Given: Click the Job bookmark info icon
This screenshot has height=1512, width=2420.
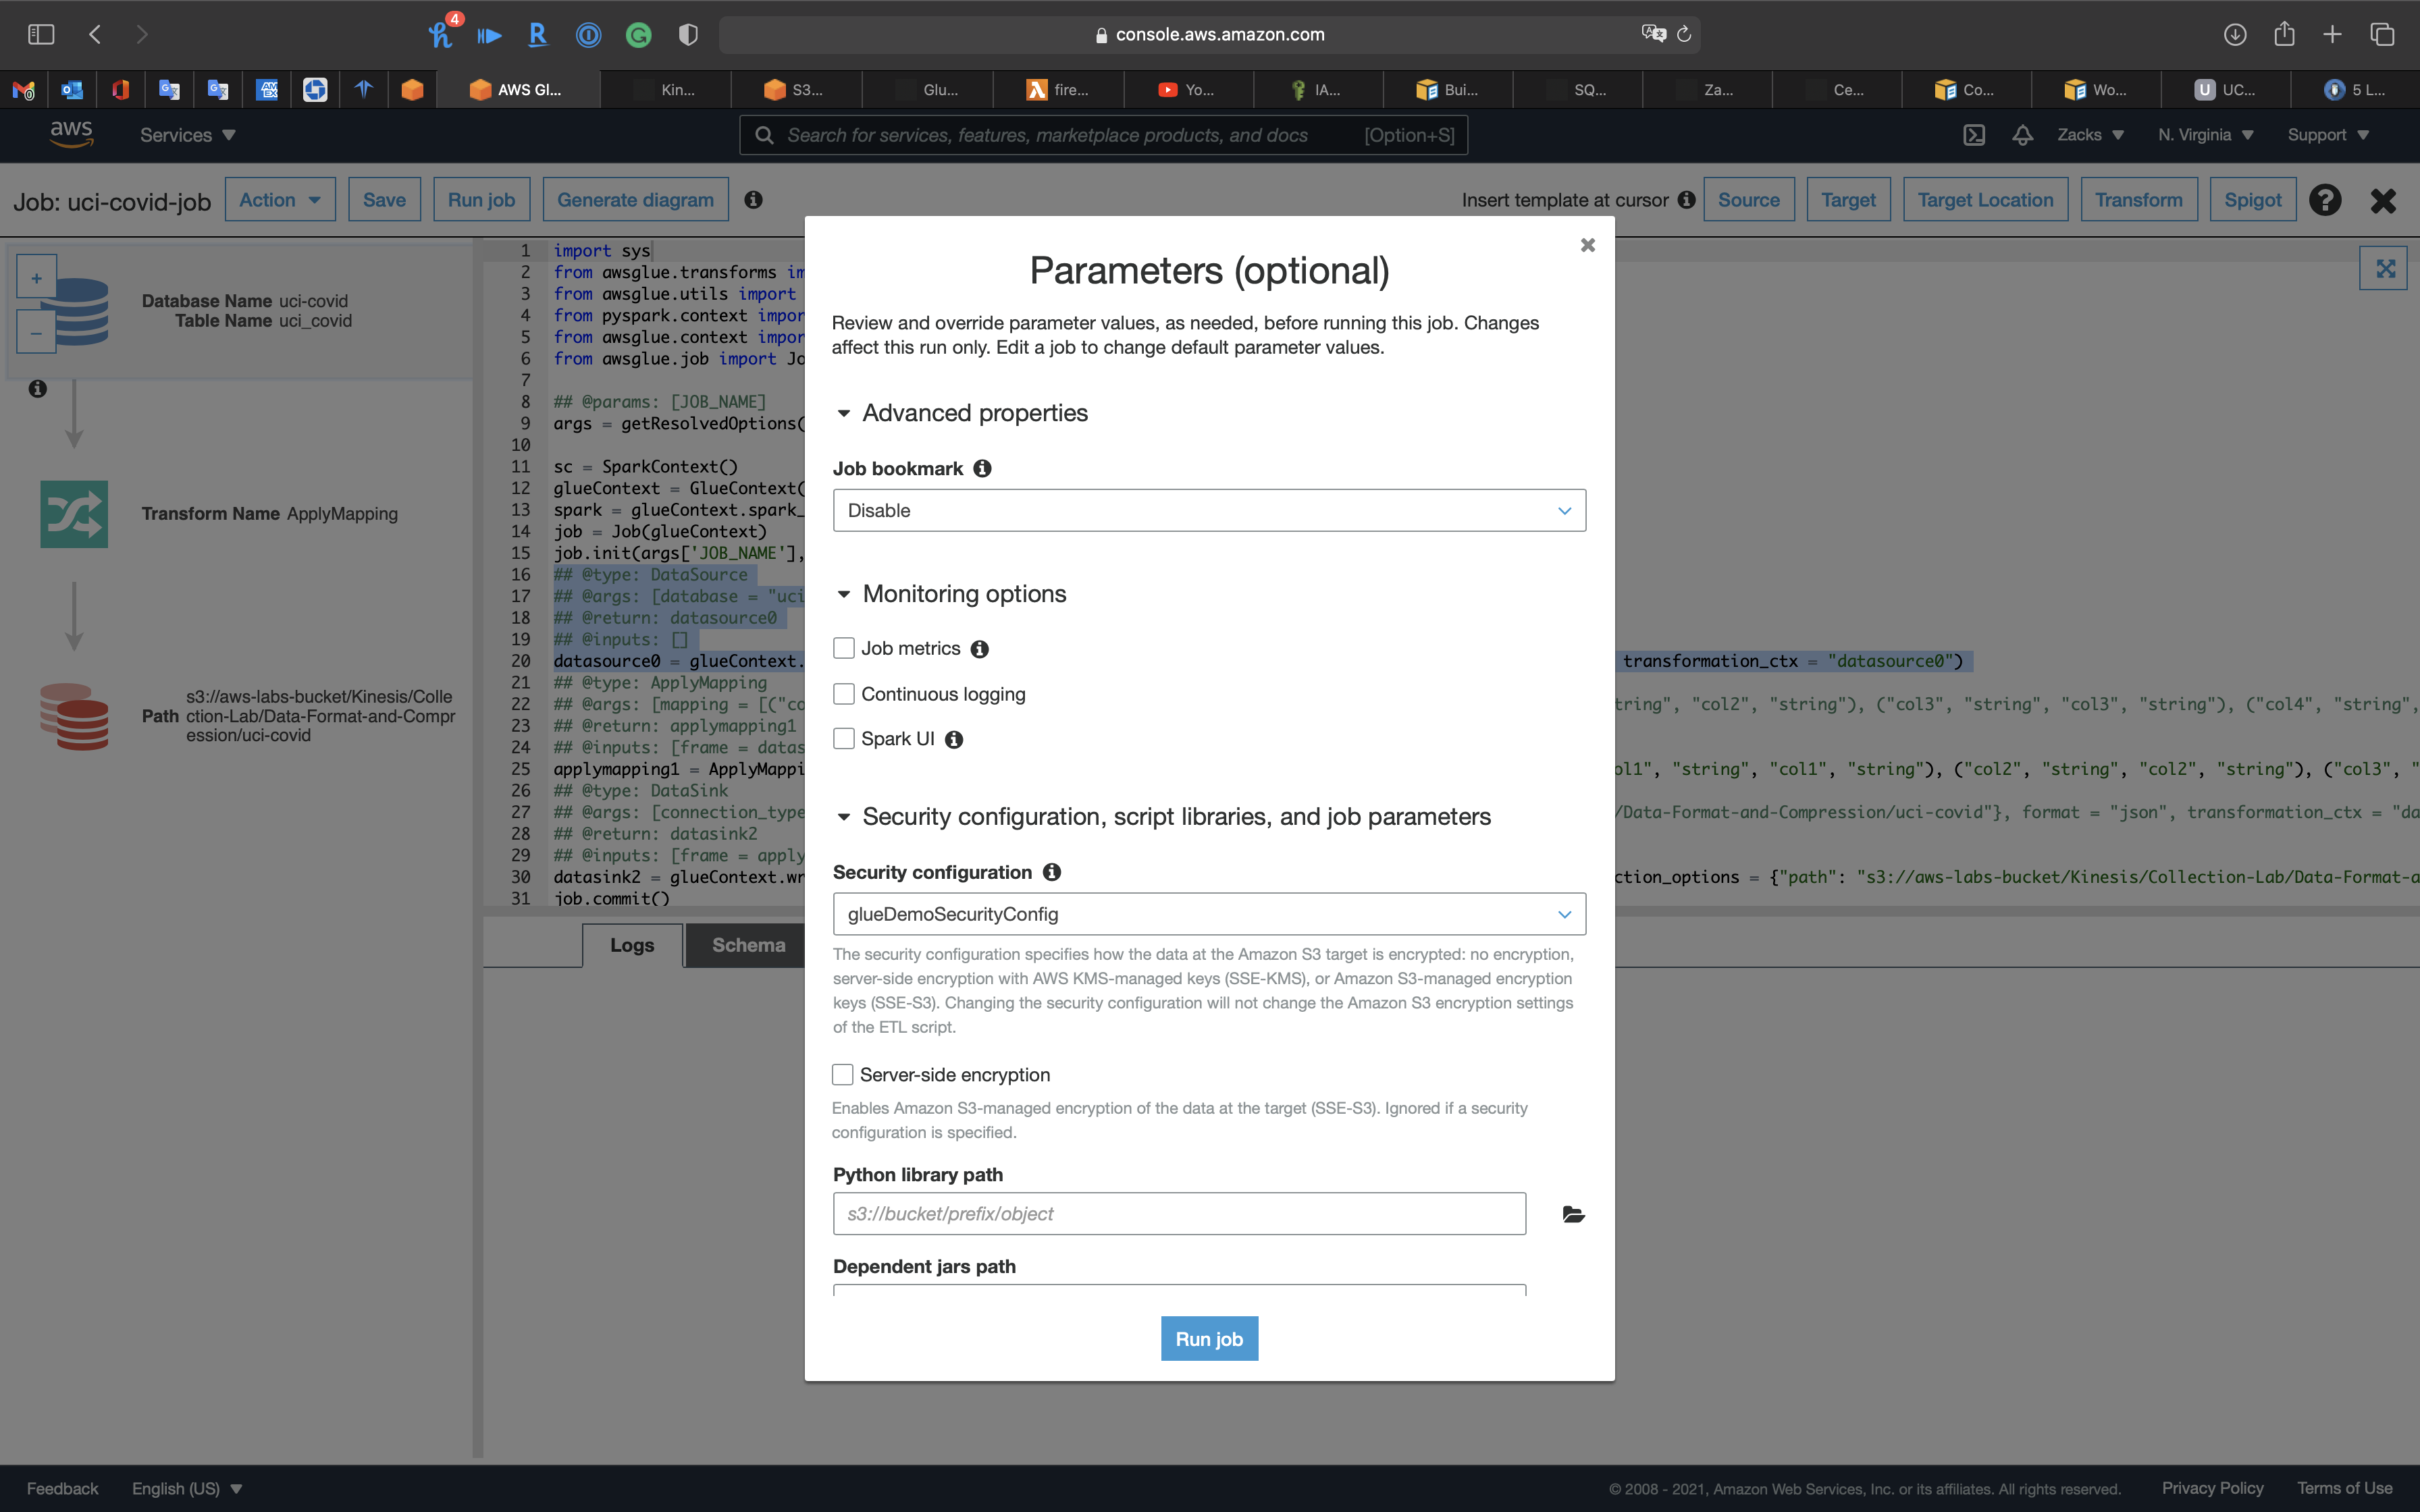Looking at the screenshot, I should 982,468.
